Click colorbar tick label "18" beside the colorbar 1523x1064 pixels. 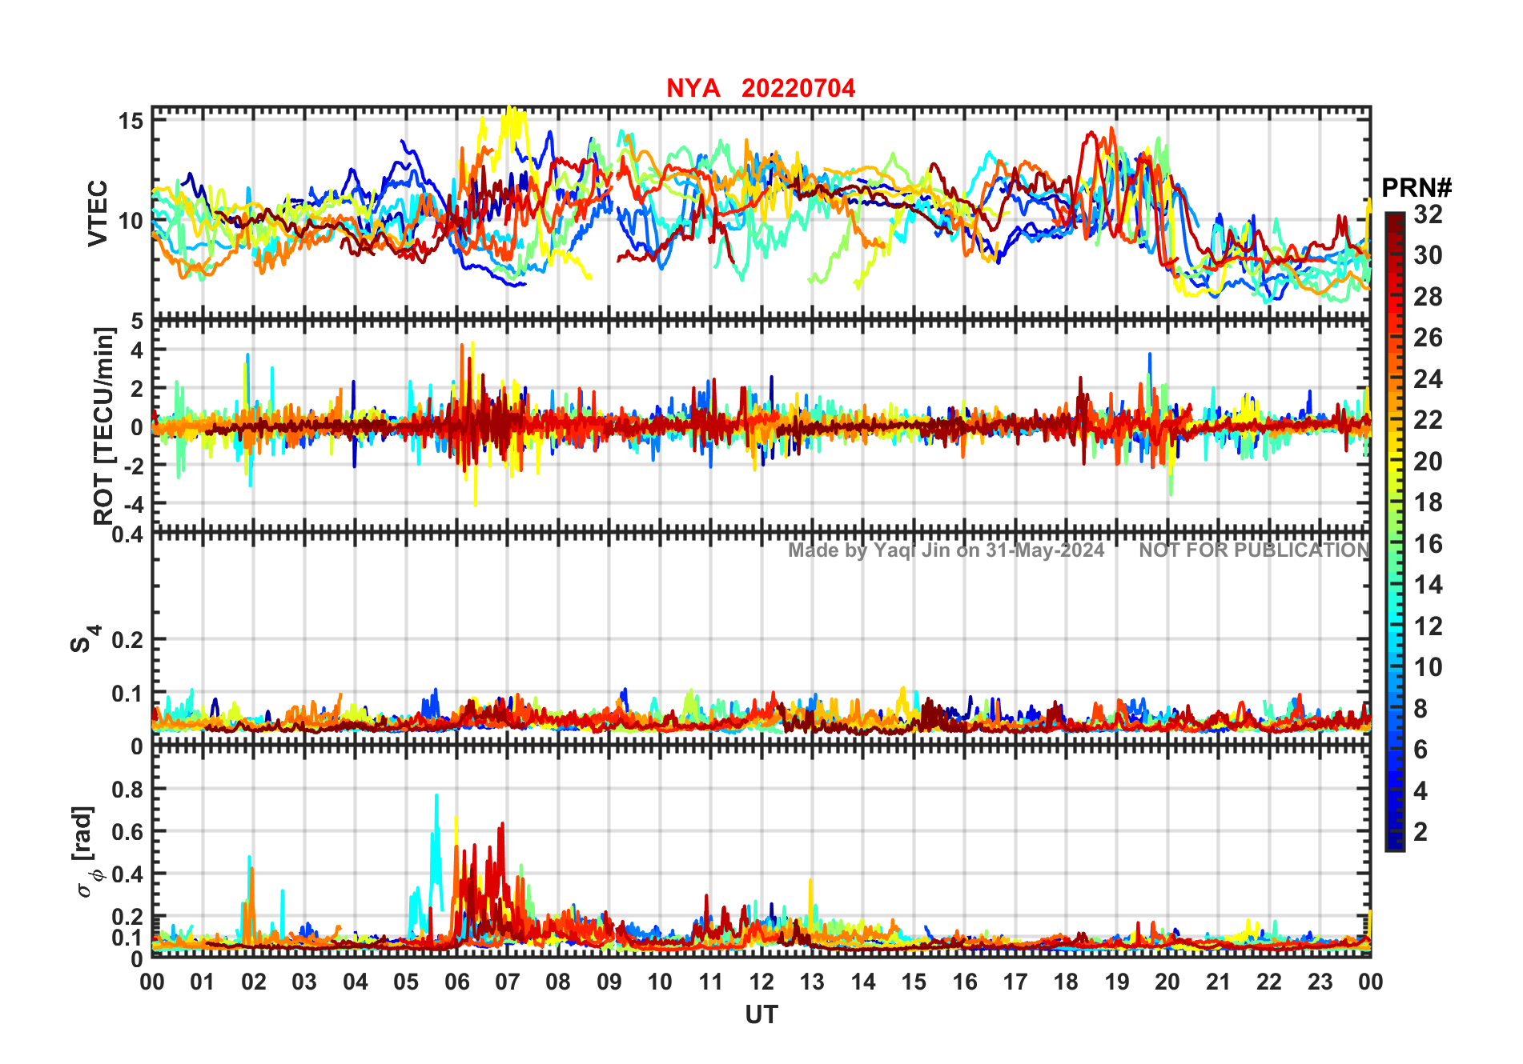(1428, 502)
